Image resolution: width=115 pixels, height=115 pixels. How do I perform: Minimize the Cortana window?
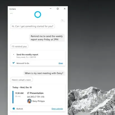click(x=51, y=9)
